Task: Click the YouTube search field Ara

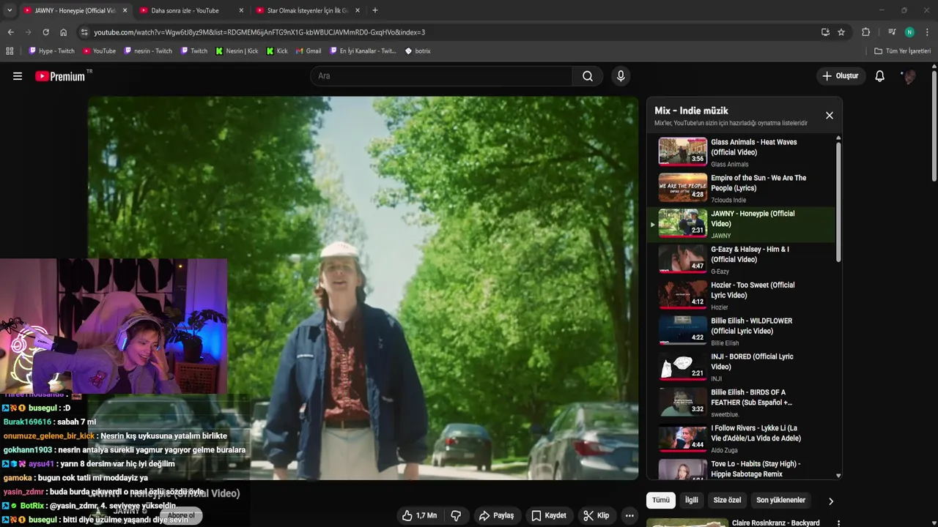Action: (441, 76)
